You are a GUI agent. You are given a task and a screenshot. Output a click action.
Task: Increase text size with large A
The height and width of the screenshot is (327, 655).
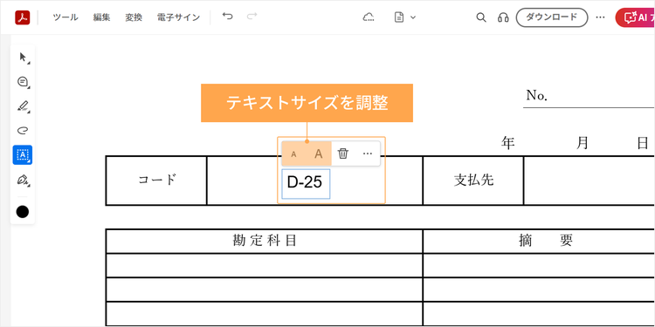(x=318, y=153)
